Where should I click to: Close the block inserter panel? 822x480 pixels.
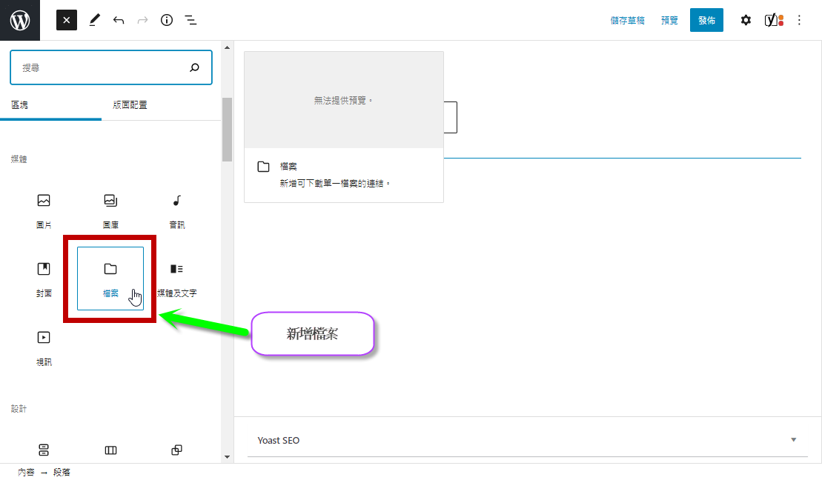(67, 20)
